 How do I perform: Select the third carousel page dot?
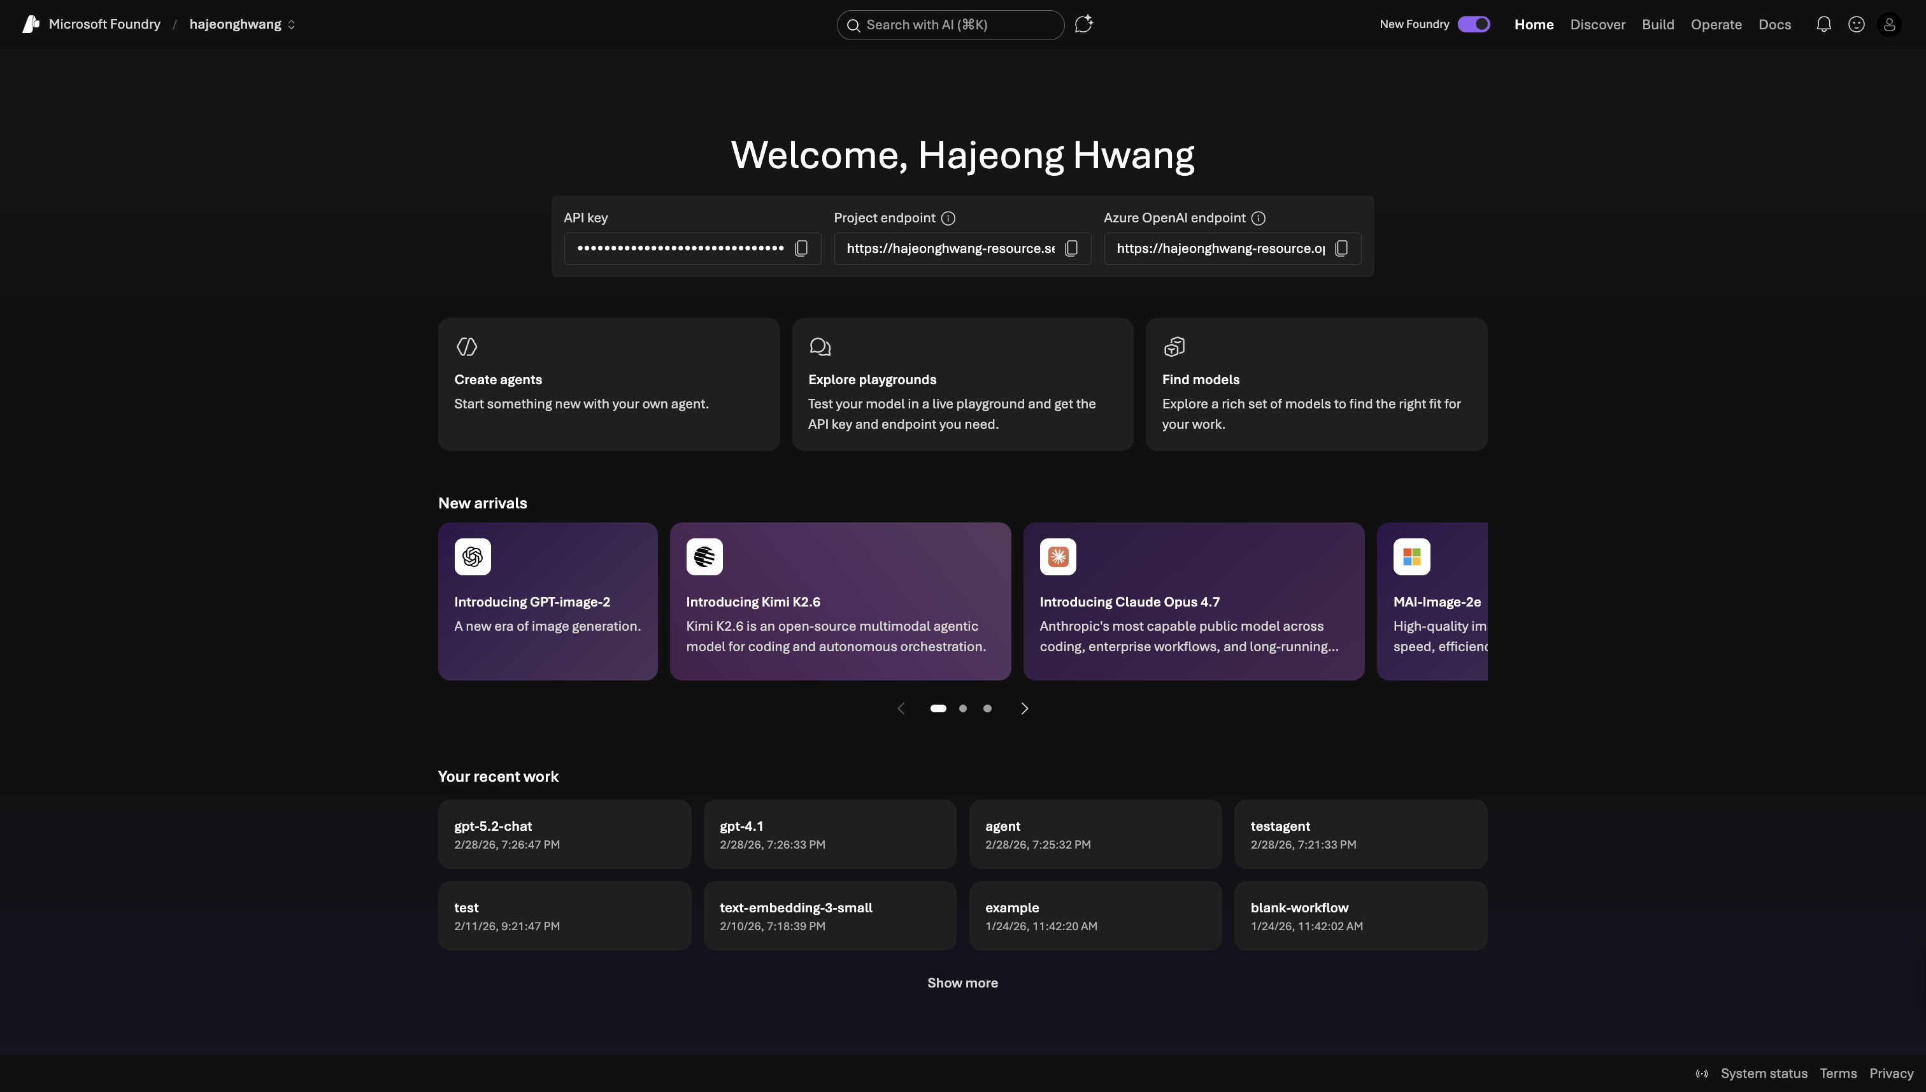pos(987,708)
